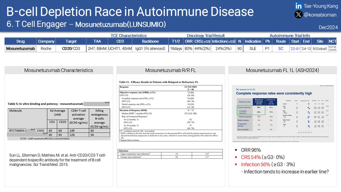Screen dimensions: 341x192
Task: Select the ''24-12' end date cell
Action: (x=306, y=49)
